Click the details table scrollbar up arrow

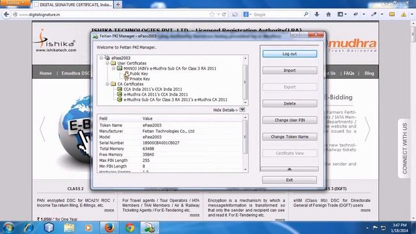[245, 117]
